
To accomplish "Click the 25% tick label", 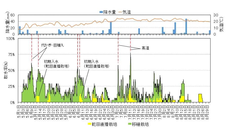I will [11, 86].
